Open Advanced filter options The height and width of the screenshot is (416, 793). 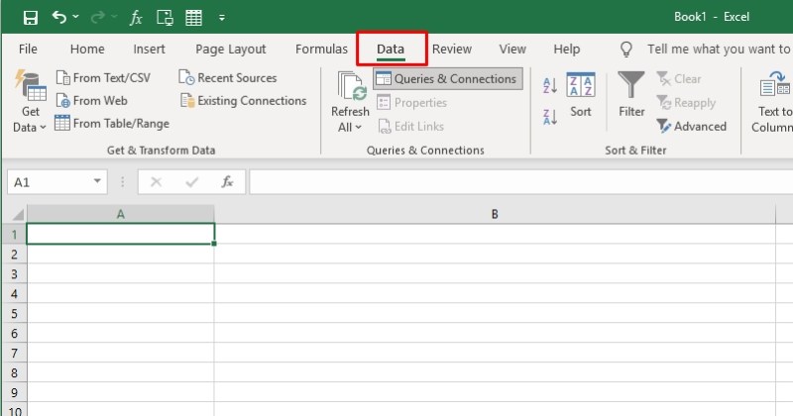[x=691, y=127]
